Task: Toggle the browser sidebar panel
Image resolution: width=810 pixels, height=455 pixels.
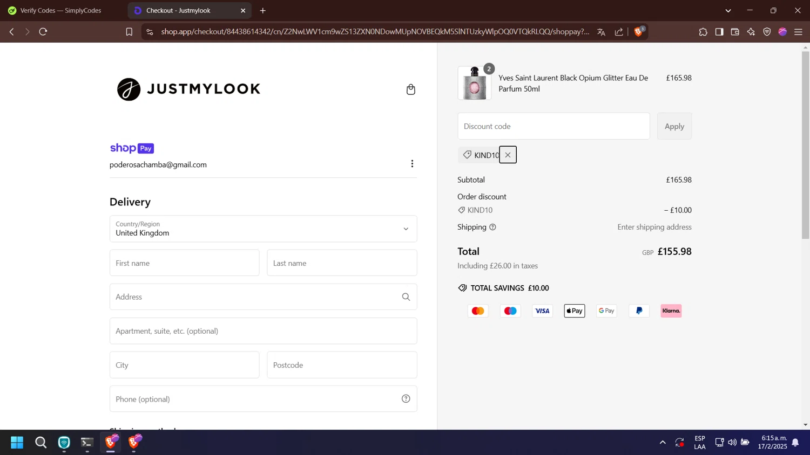Action: click(x=719, y=32)
